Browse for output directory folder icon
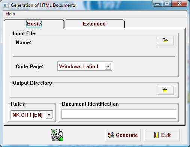The image size is (190, 147). point(165,90)
